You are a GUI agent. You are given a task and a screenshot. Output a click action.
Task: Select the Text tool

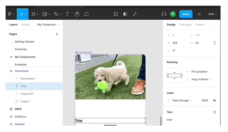67,14
